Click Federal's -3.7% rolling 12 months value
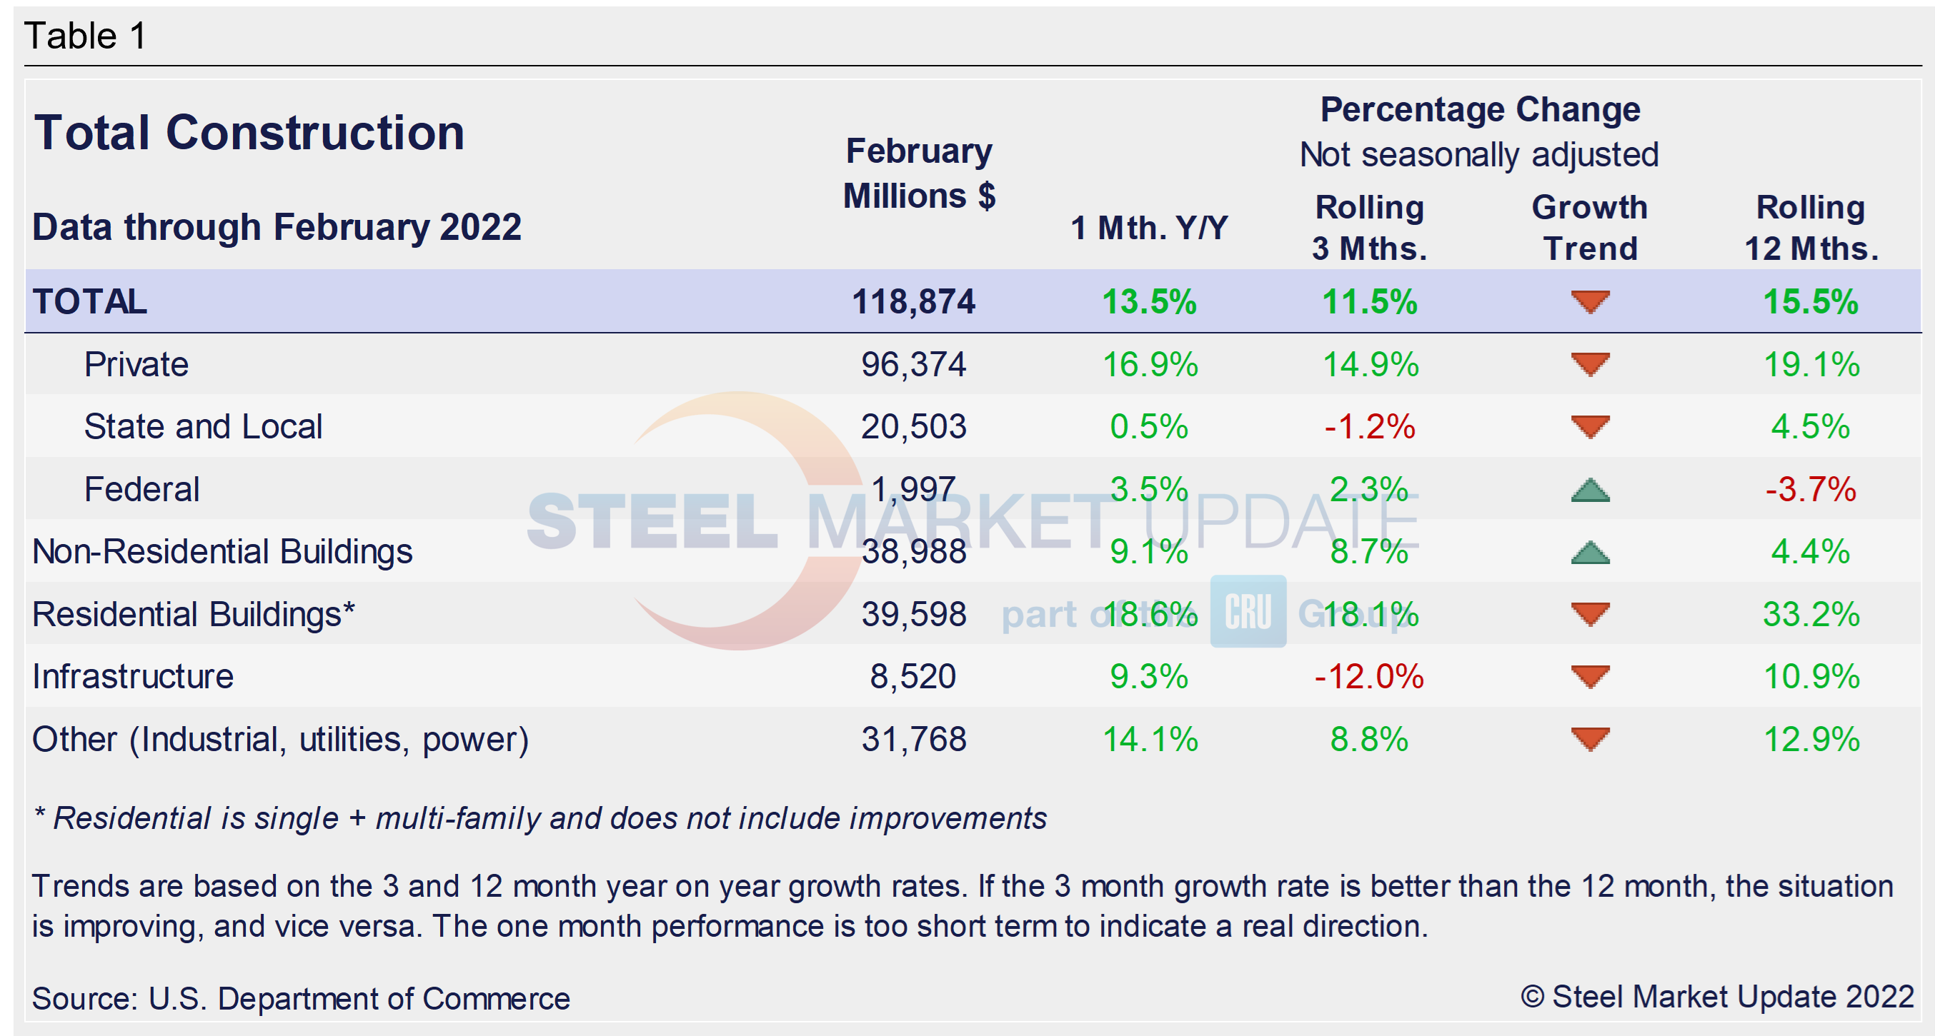 tap(1810, 490)
